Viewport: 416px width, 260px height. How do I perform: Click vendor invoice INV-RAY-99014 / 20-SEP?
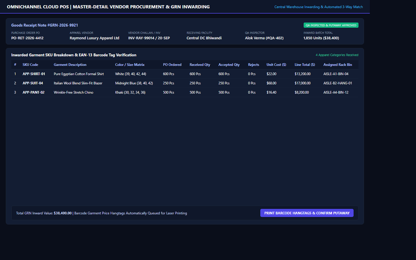tap(149, 38)
